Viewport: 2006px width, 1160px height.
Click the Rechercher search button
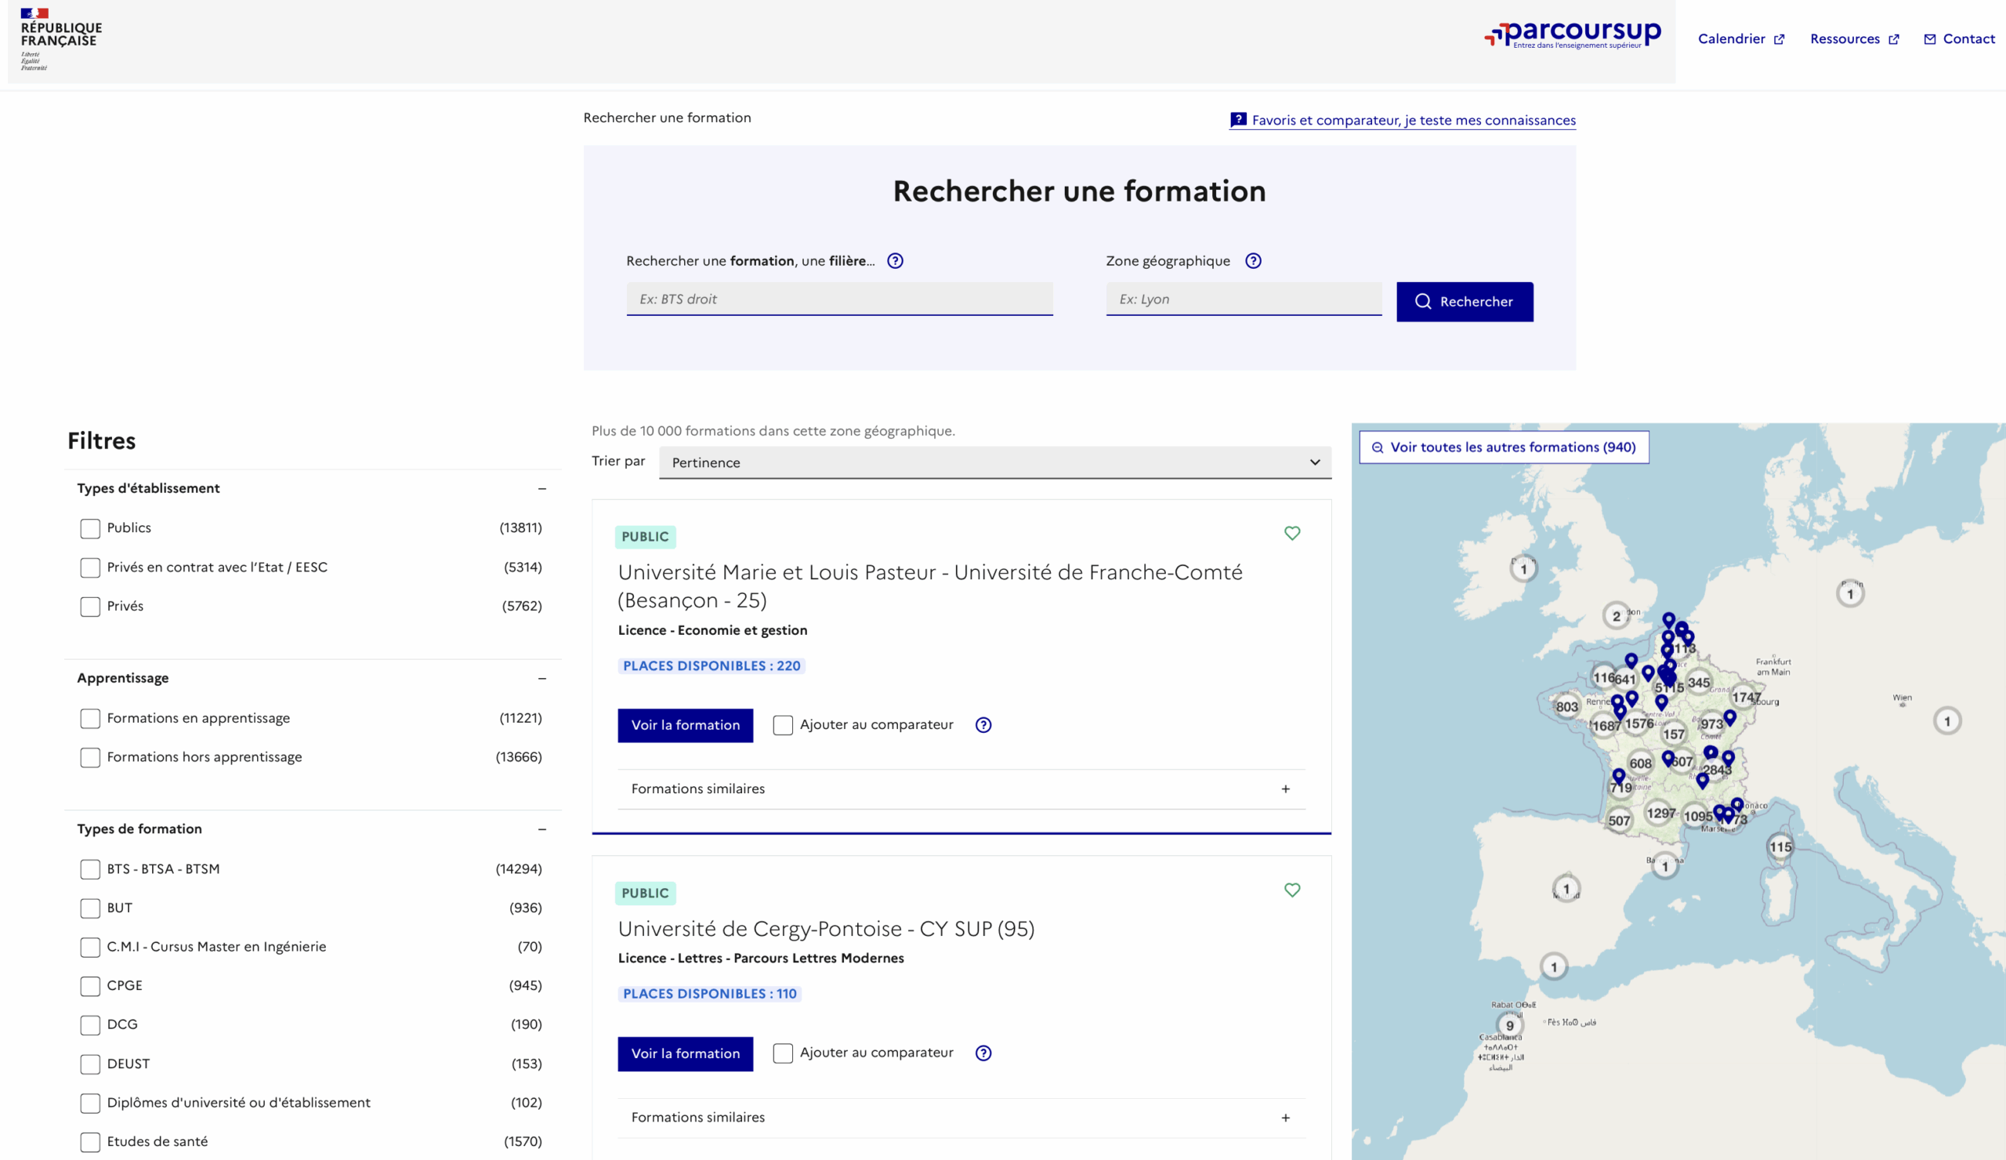[x=1464, y=302]
